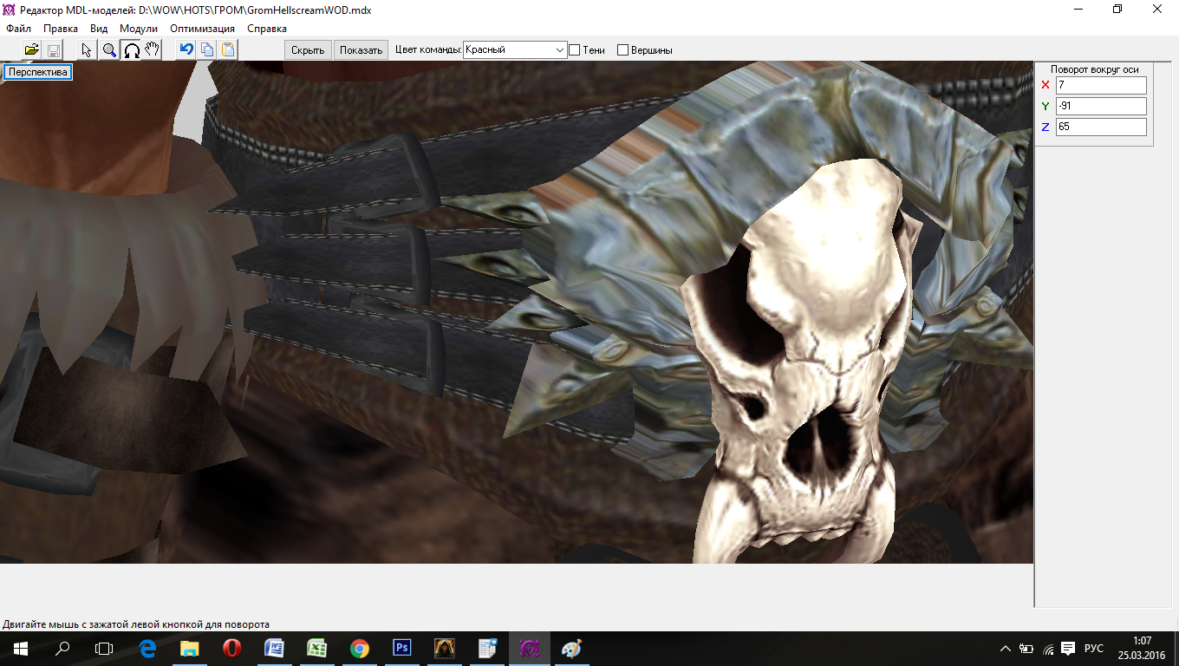Open the Вид menu
This screenshot has height=666, width=1179.
point(99,29)
